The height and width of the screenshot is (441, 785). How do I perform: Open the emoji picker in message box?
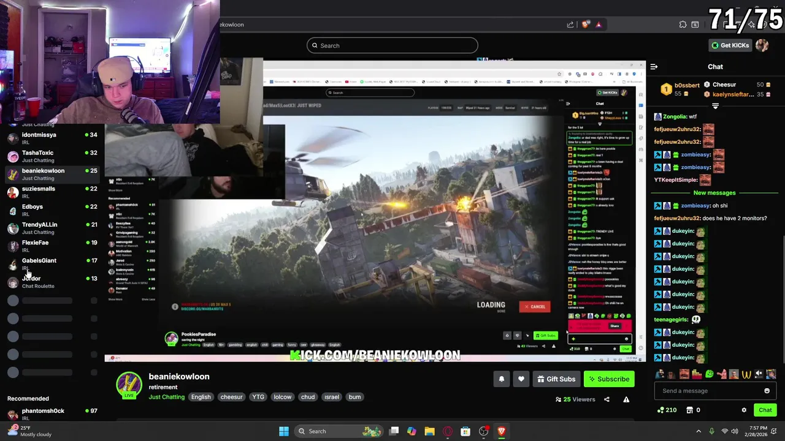(767, 391)
